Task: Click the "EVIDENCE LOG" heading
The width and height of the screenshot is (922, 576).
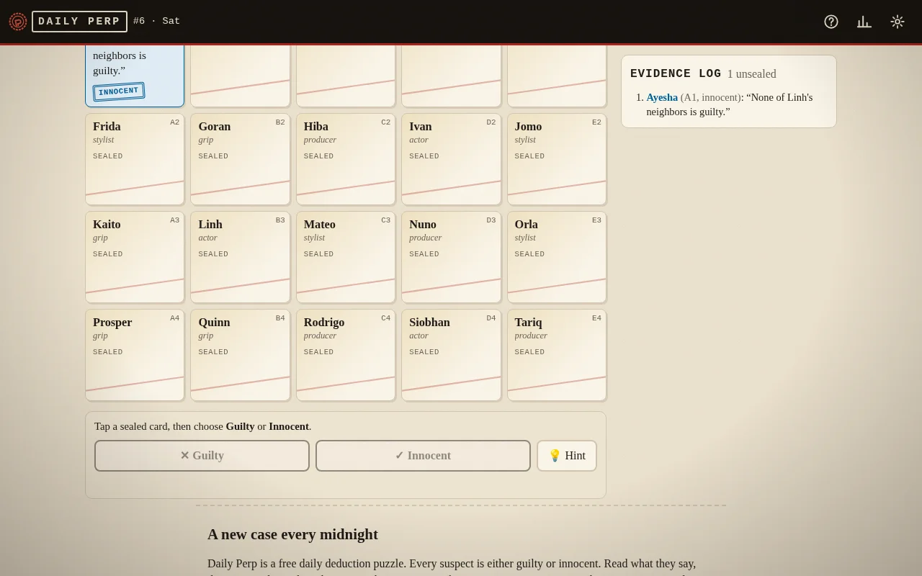Action: pyautogui.click(x=676, y=73)
